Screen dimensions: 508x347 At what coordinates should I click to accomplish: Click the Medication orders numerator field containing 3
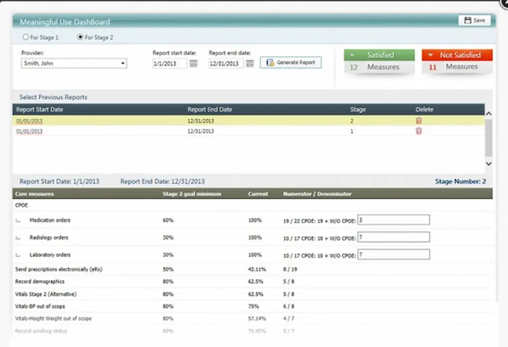(393, 220)
